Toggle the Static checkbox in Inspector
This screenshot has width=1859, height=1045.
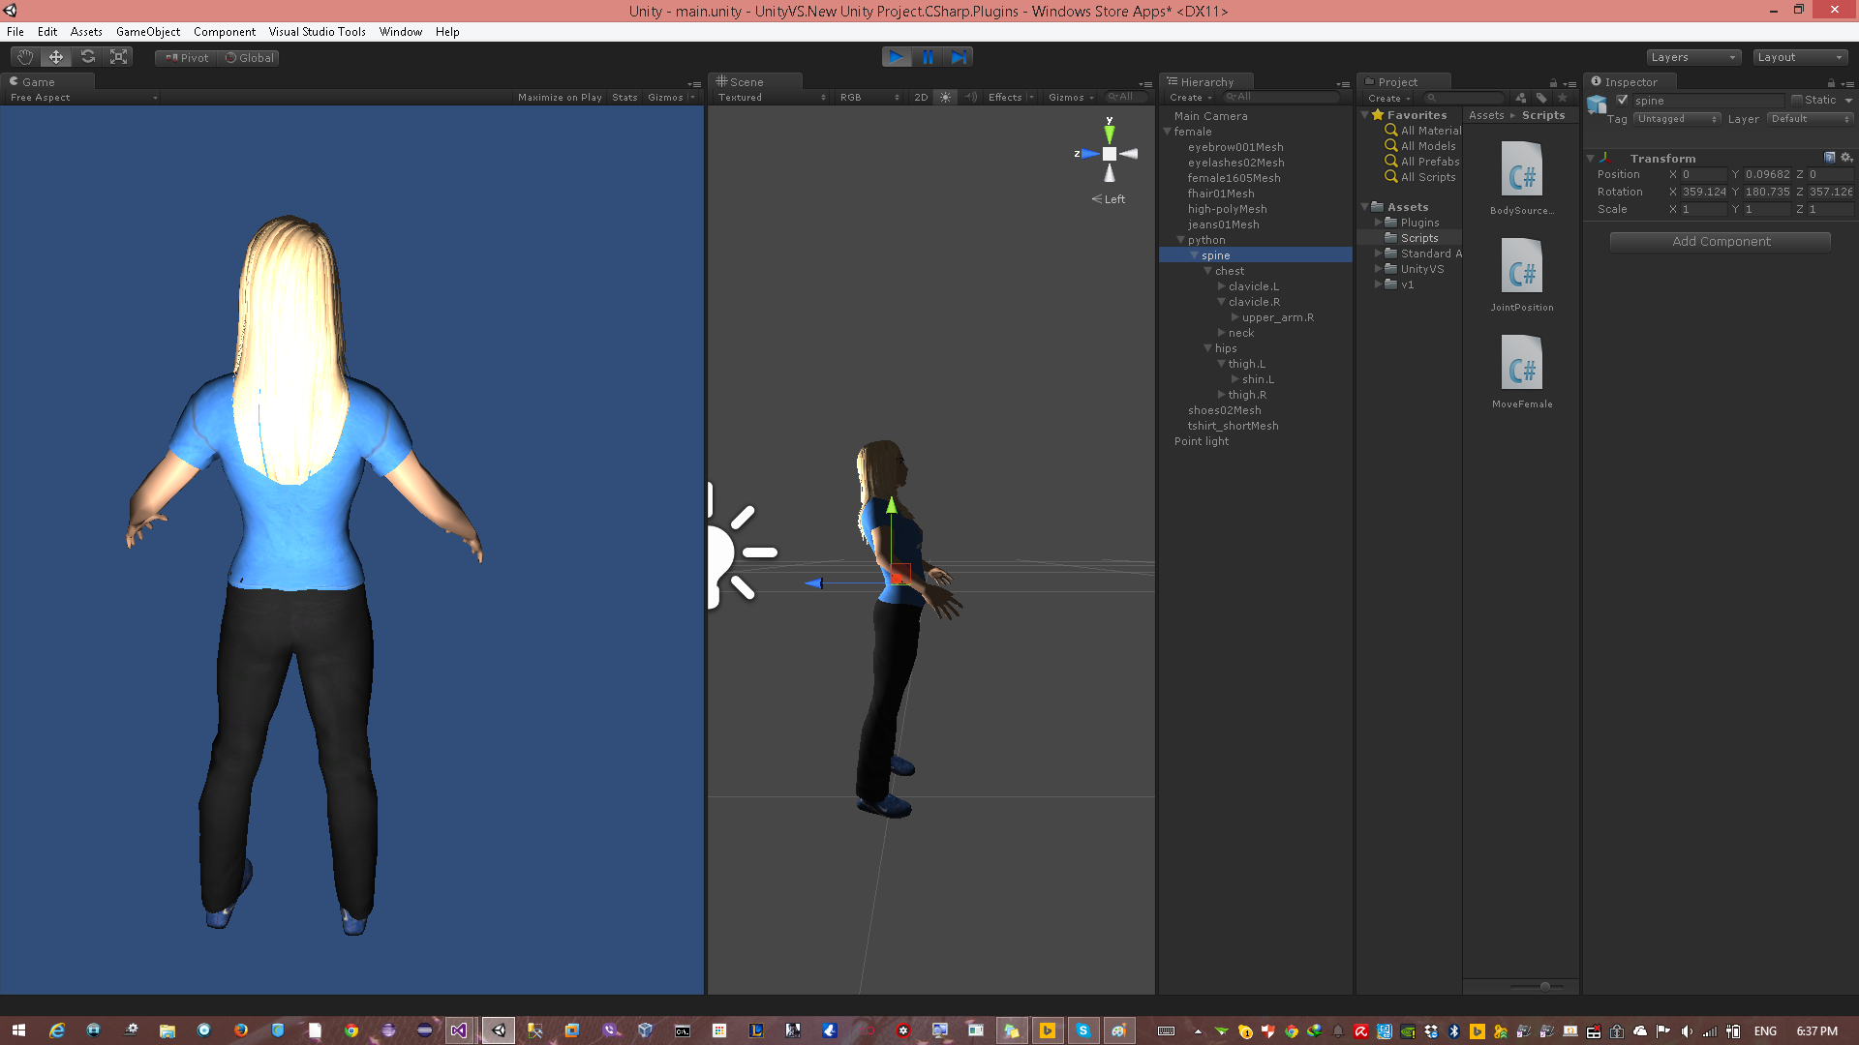click(x=1797, y=100)
